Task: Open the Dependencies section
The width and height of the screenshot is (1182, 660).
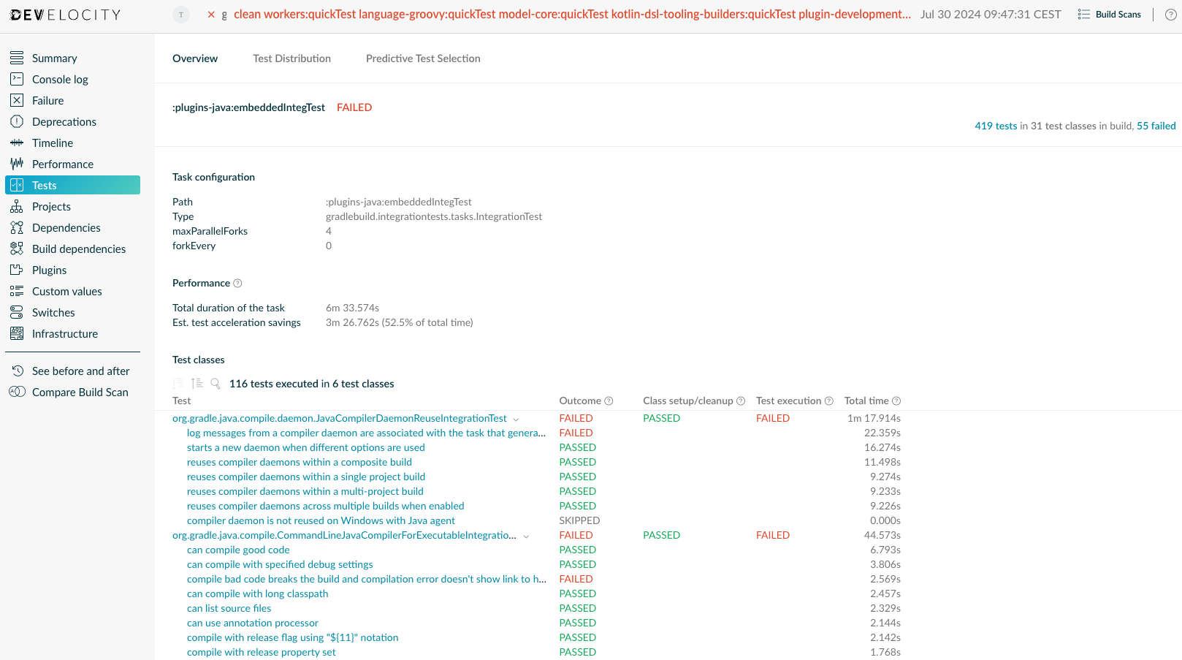Action: [x=66, y=227]
